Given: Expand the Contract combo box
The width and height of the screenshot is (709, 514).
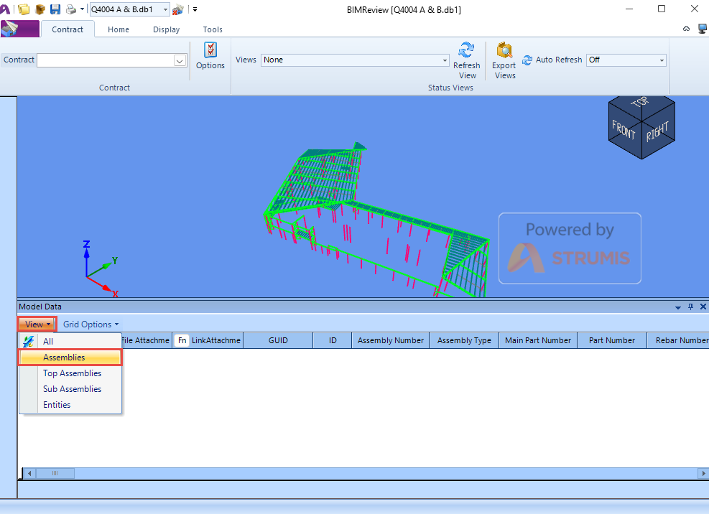Looking at the screenshot, I should tap(180, 60).
